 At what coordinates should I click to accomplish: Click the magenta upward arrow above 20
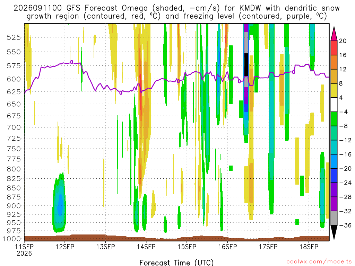334,34
